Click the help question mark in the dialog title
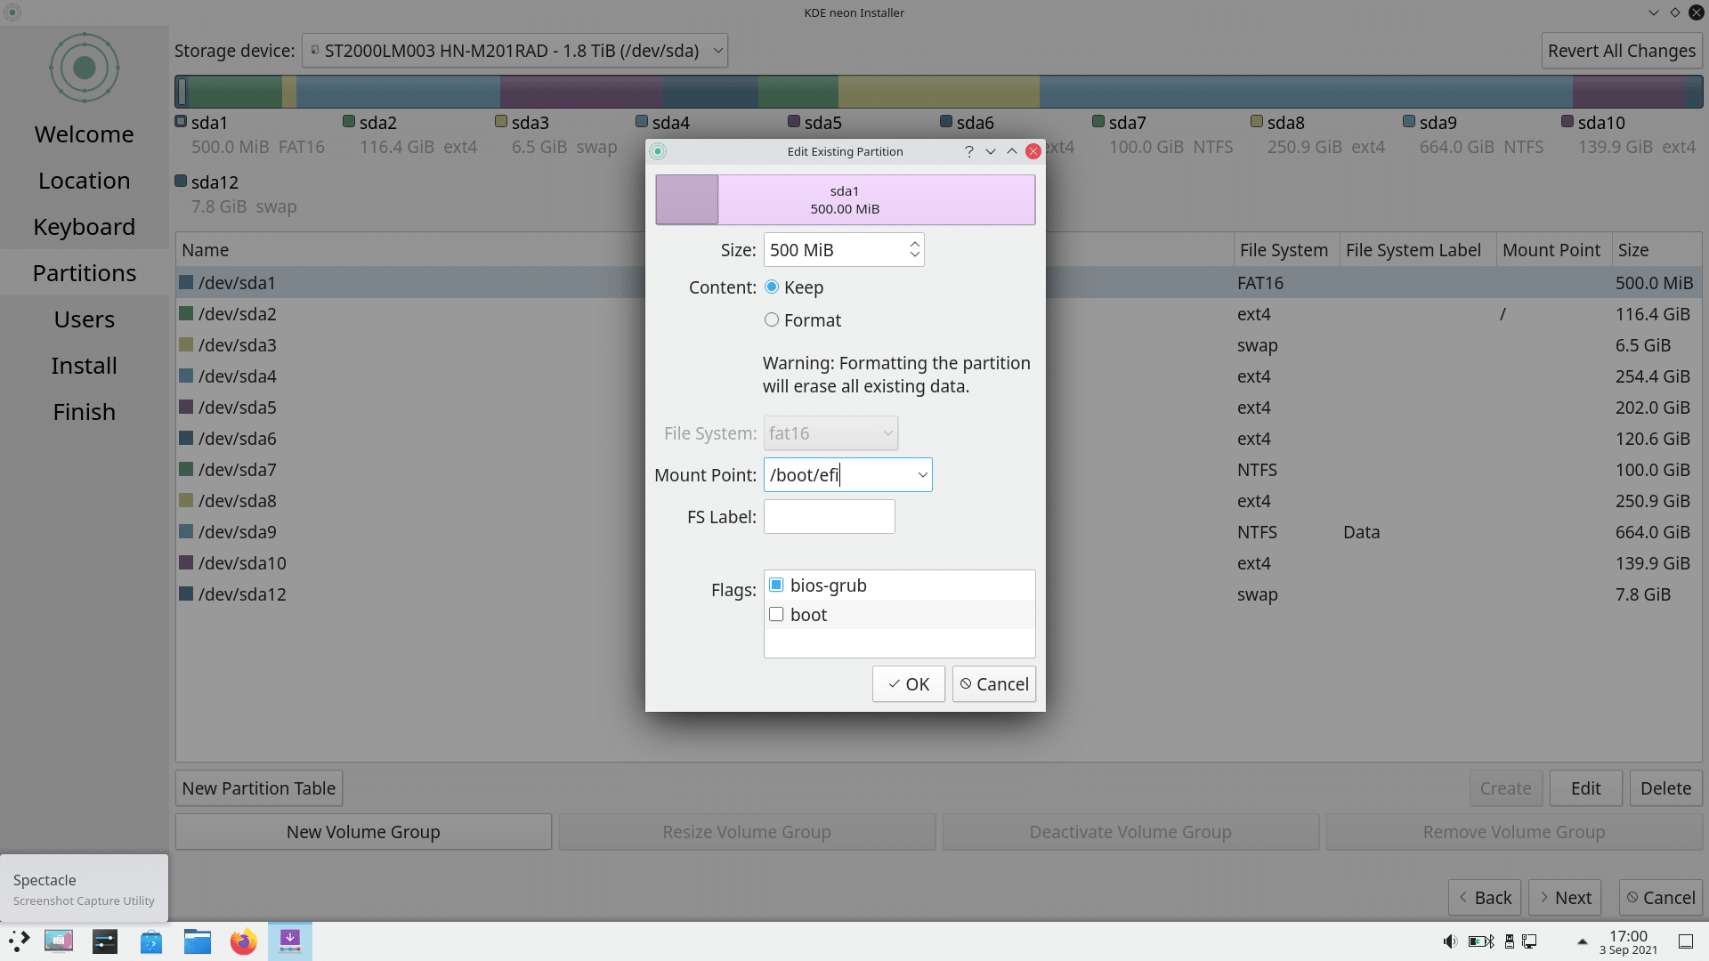The height and width of the screenshot is (961, 1709). [x=968, y=151]
